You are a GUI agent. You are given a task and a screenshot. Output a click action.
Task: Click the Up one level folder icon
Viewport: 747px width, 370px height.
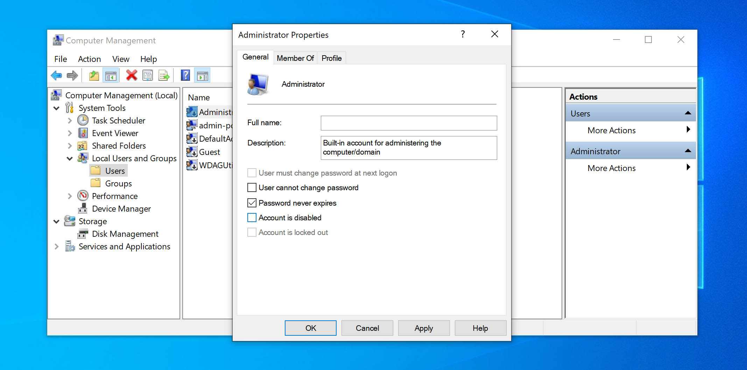click(94, 75)
